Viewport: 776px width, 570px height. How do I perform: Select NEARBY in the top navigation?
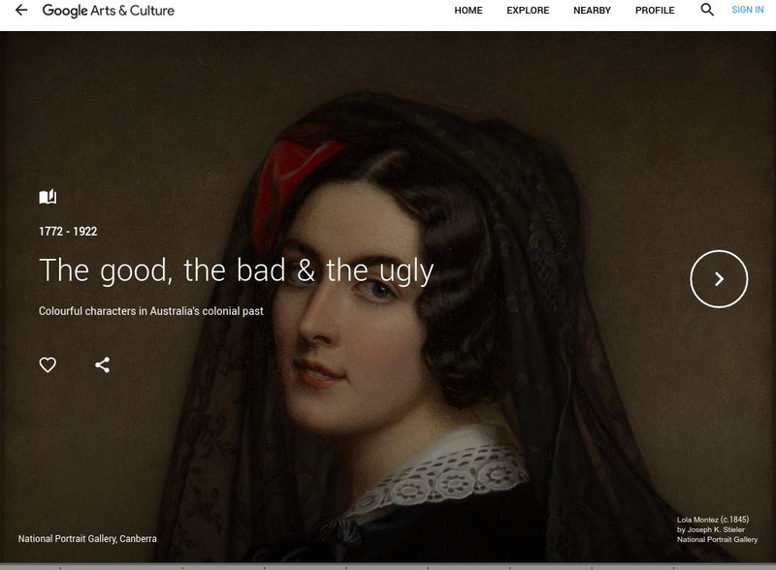click(x=592, y=11)
